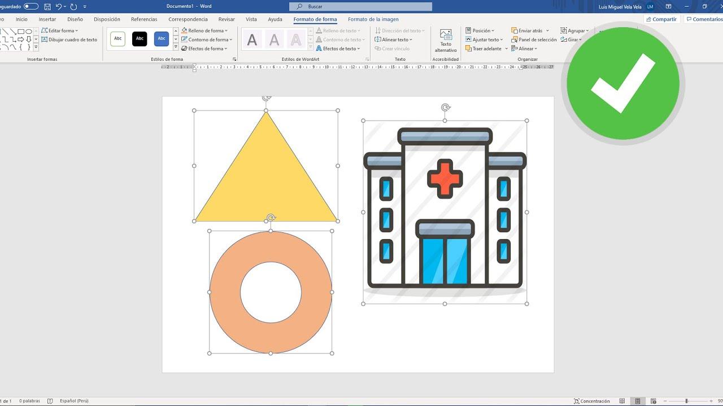
Task: Open Efectos de forma menu
Action: click(x=206, y=48)
